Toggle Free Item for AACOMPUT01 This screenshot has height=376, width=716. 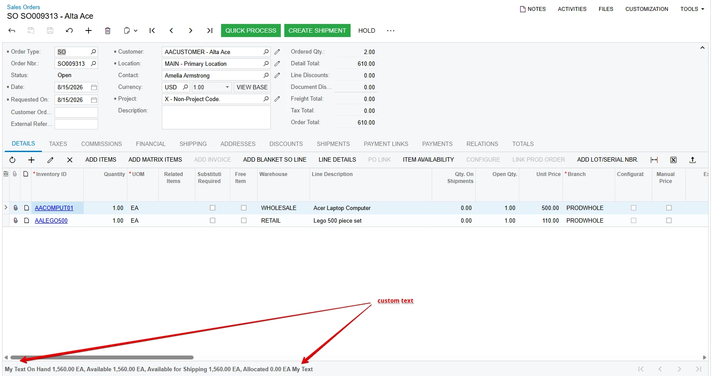tap(244, 208)
